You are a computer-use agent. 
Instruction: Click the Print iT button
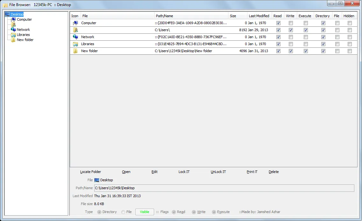252,172
